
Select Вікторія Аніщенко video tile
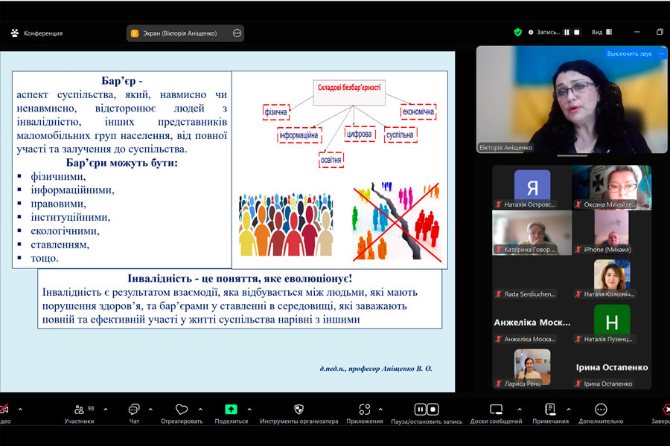coord(572,100)
